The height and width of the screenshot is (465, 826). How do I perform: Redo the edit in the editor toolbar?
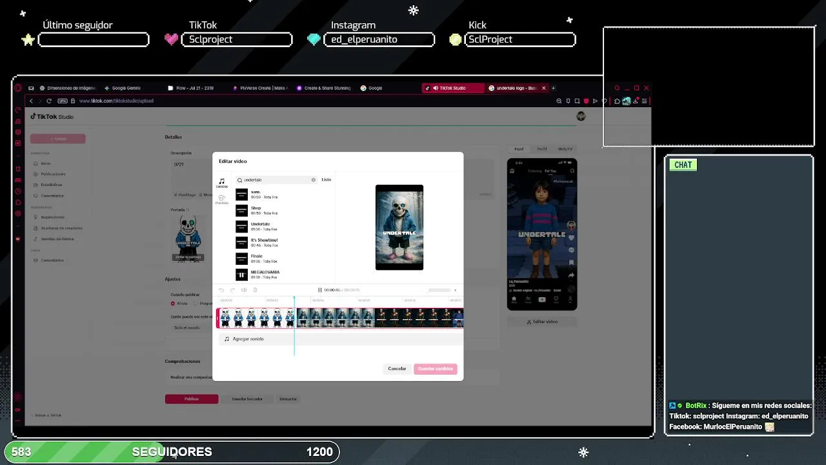[x=232, y=290]
